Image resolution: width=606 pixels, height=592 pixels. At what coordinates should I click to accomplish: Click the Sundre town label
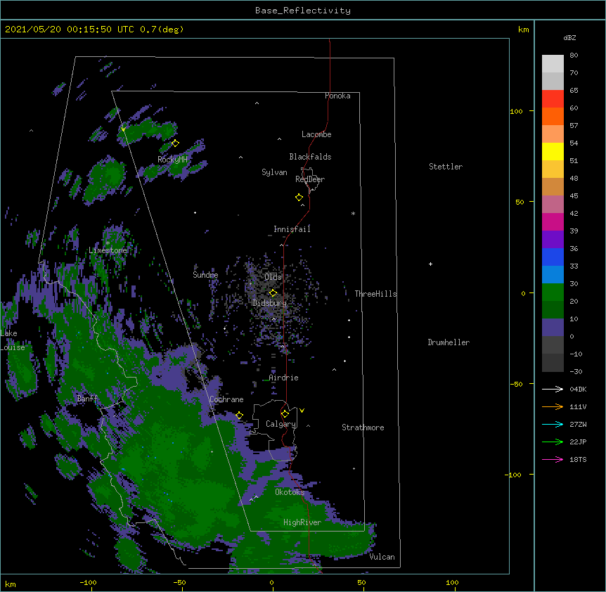coord(205,275)
